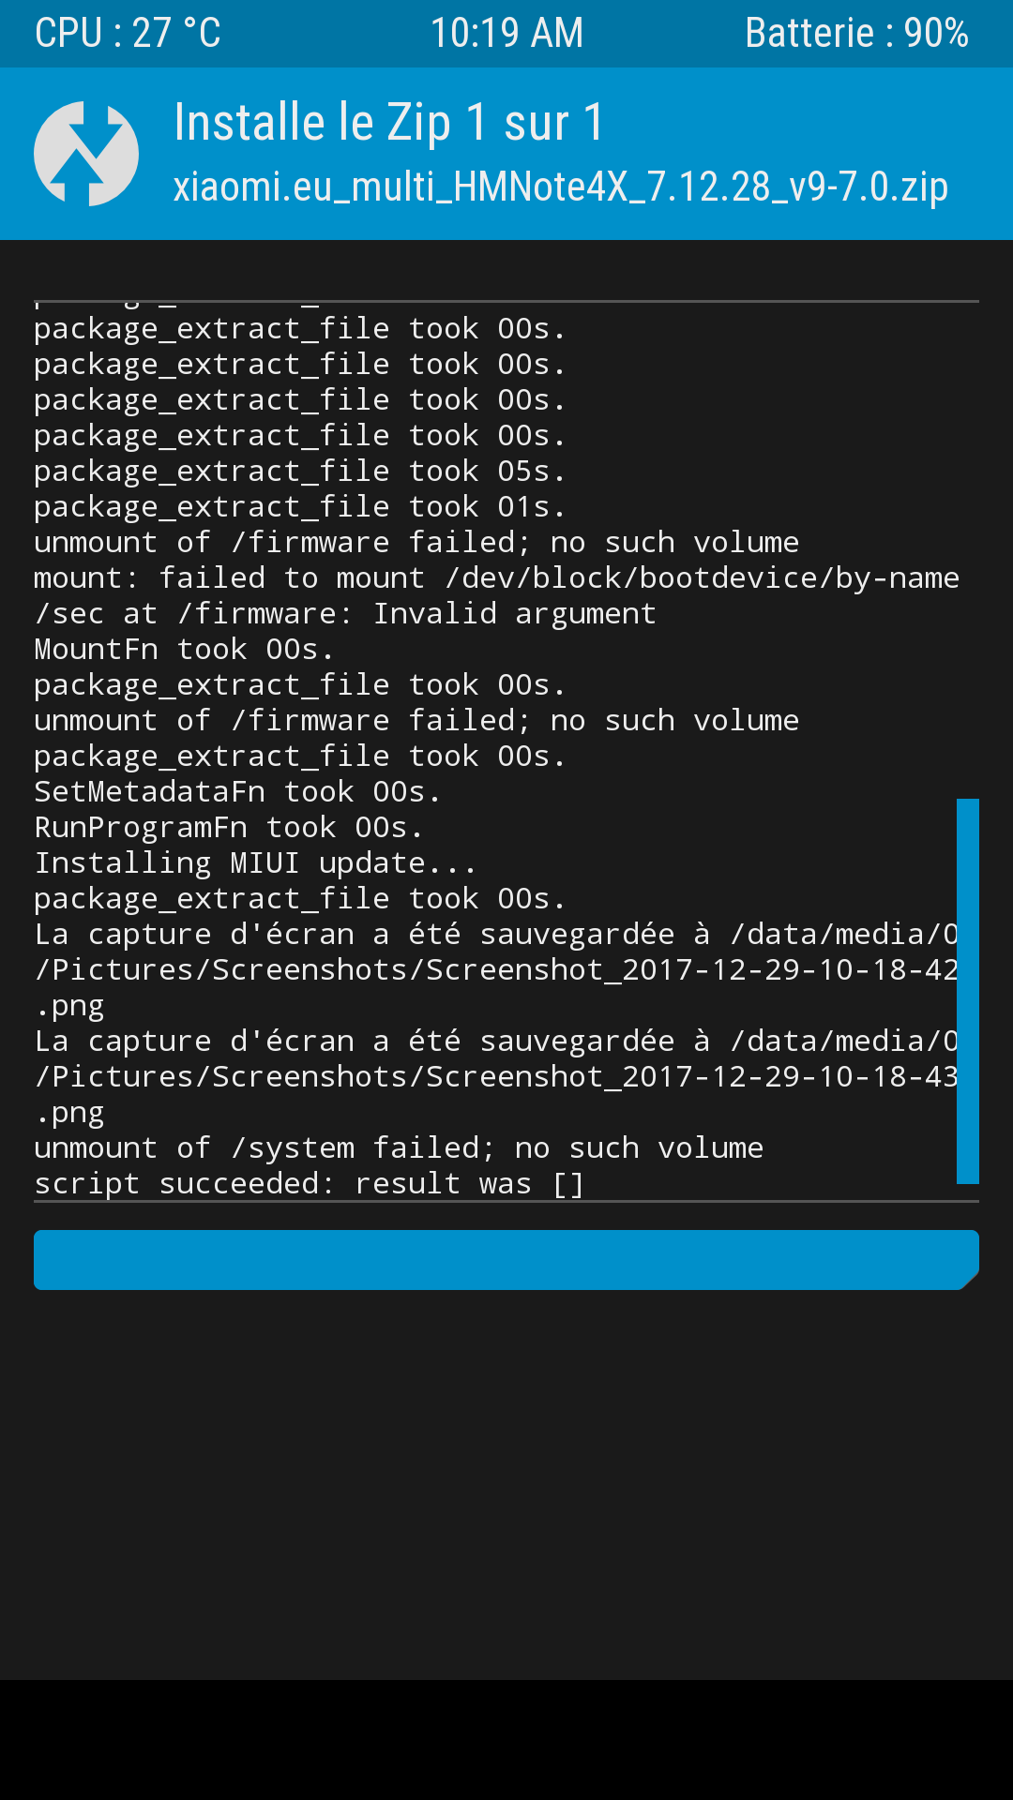1013x1800 pixels.
Task: Tap the TWRP logo icon
Action: 86,154
